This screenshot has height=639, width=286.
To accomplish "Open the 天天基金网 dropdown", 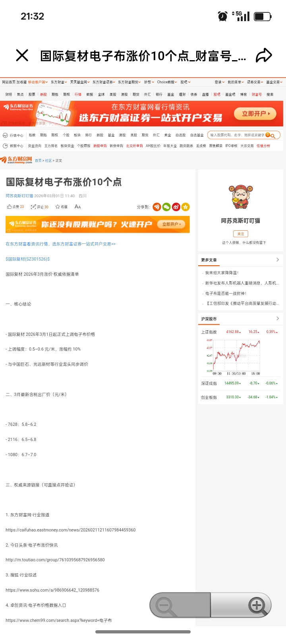I will pos(80,82).
